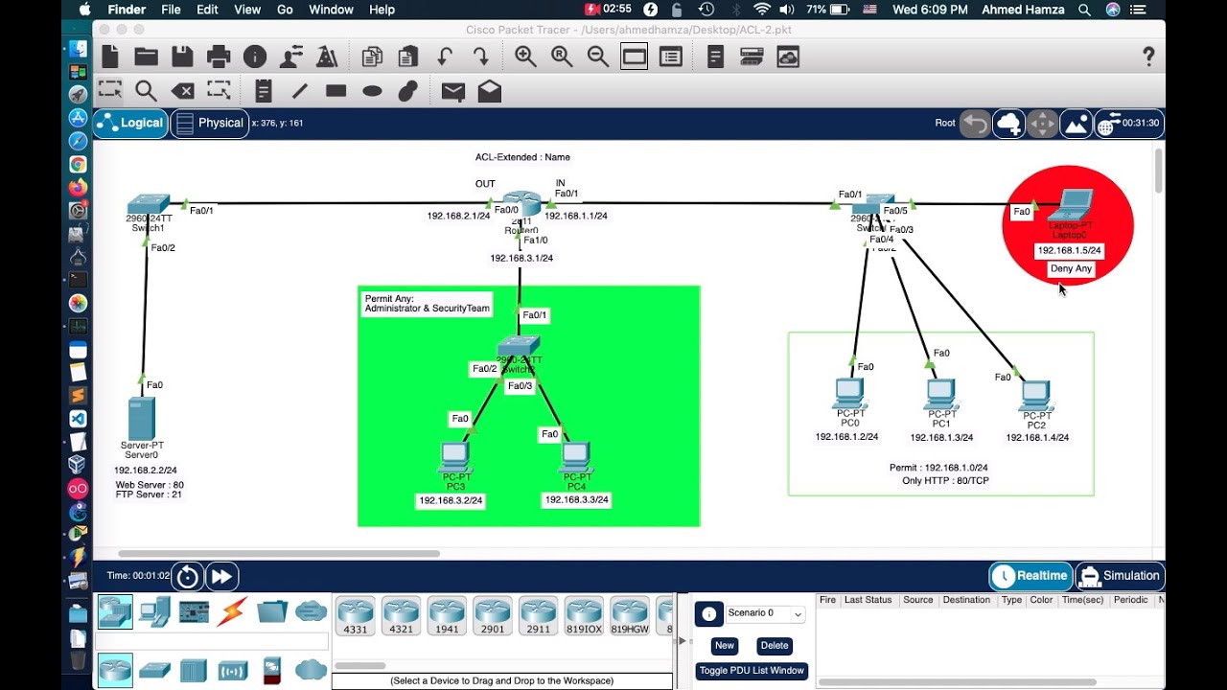1227x690 pixels.
Task: Create a New scenario
Action: (725, 646)
